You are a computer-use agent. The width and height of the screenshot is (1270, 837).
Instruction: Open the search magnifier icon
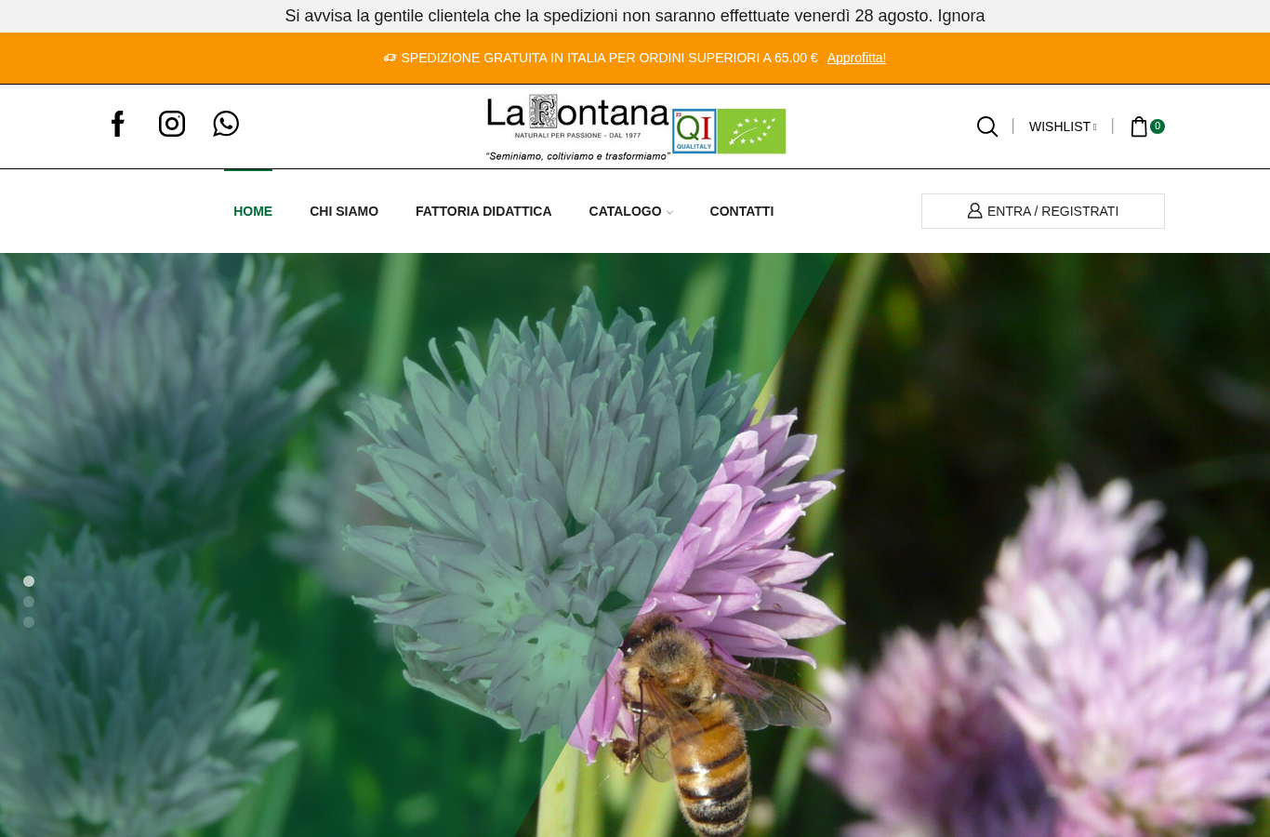pyautogui.click(x=987, y=126)
